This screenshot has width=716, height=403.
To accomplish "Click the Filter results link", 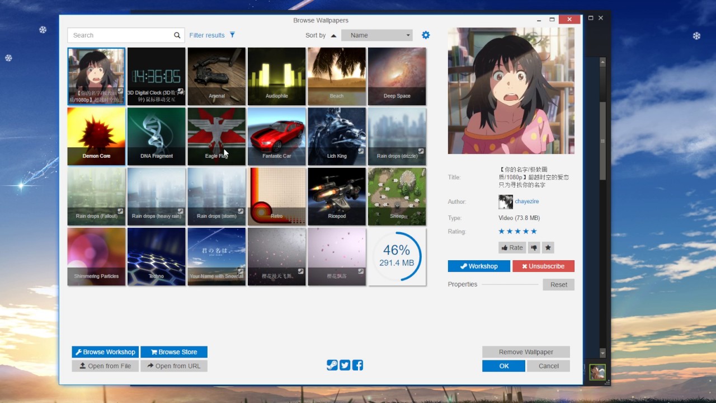I will [x=207, y=35].
